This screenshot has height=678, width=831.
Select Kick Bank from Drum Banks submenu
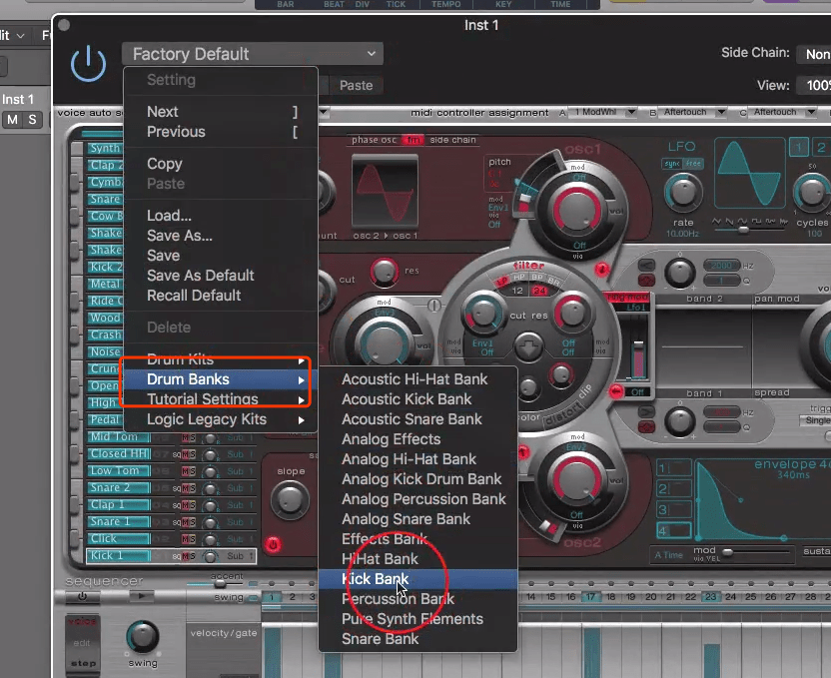coord(376,579)
